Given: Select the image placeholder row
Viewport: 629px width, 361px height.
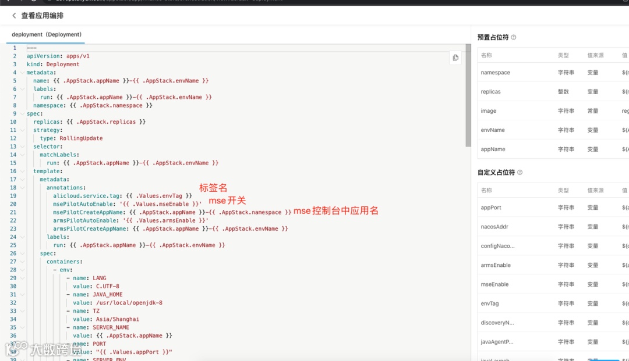Looking at the screenshot, I should click(553, 111).
